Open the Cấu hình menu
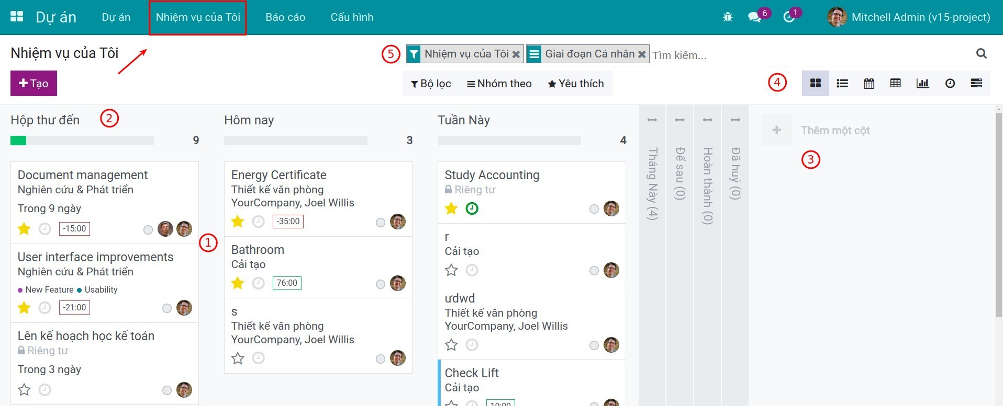 pyautogui.click(x=352, y=17)
